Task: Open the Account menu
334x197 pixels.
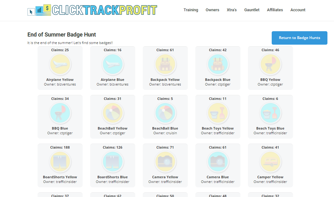Action: point(298,10)
